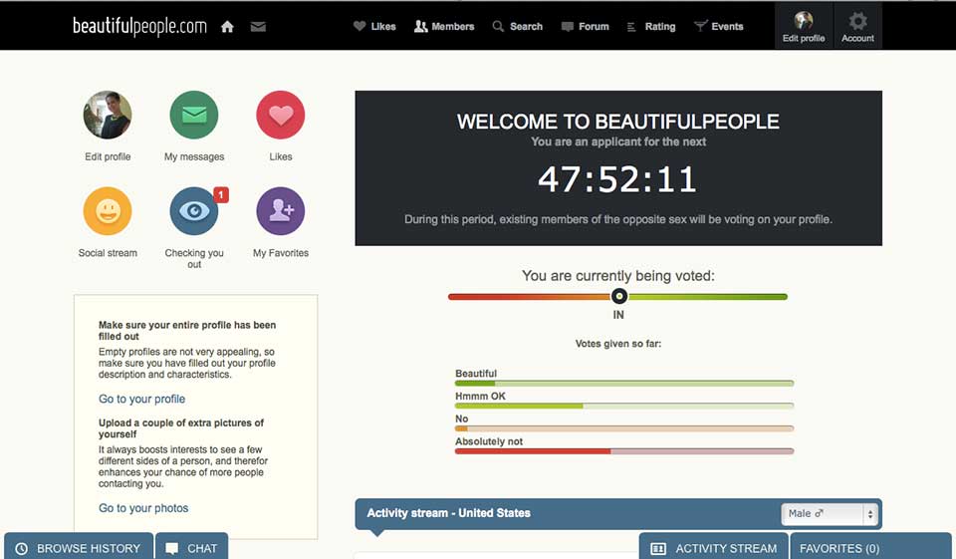
Task: Open the Members menu item
Action: [444, 27]
